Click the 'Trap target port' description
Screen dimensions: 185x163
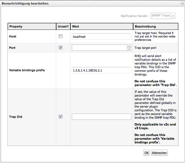click(x=145, y=48)
